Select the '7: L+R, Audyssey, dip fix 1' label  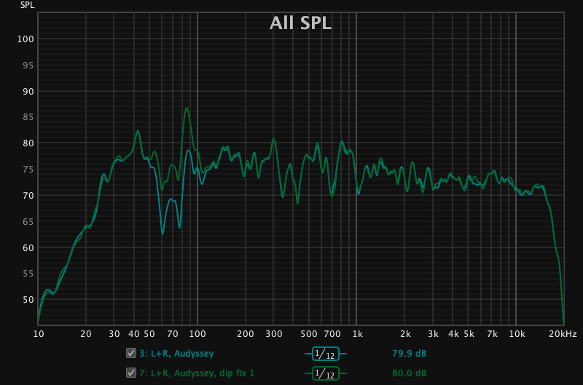[x=197, y=373]
